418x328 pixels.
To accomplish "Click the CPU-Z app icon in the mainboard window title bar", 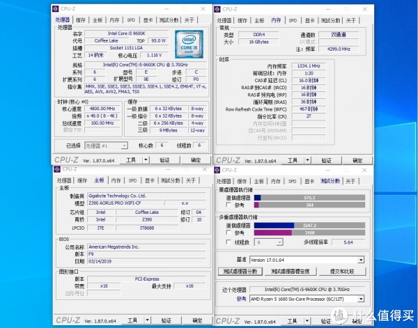I will coord(57,169).
